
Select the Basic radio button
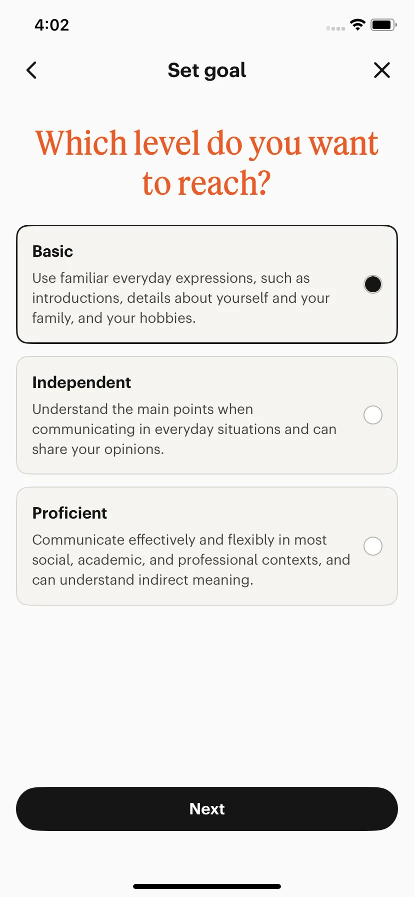tap(373, 284)
